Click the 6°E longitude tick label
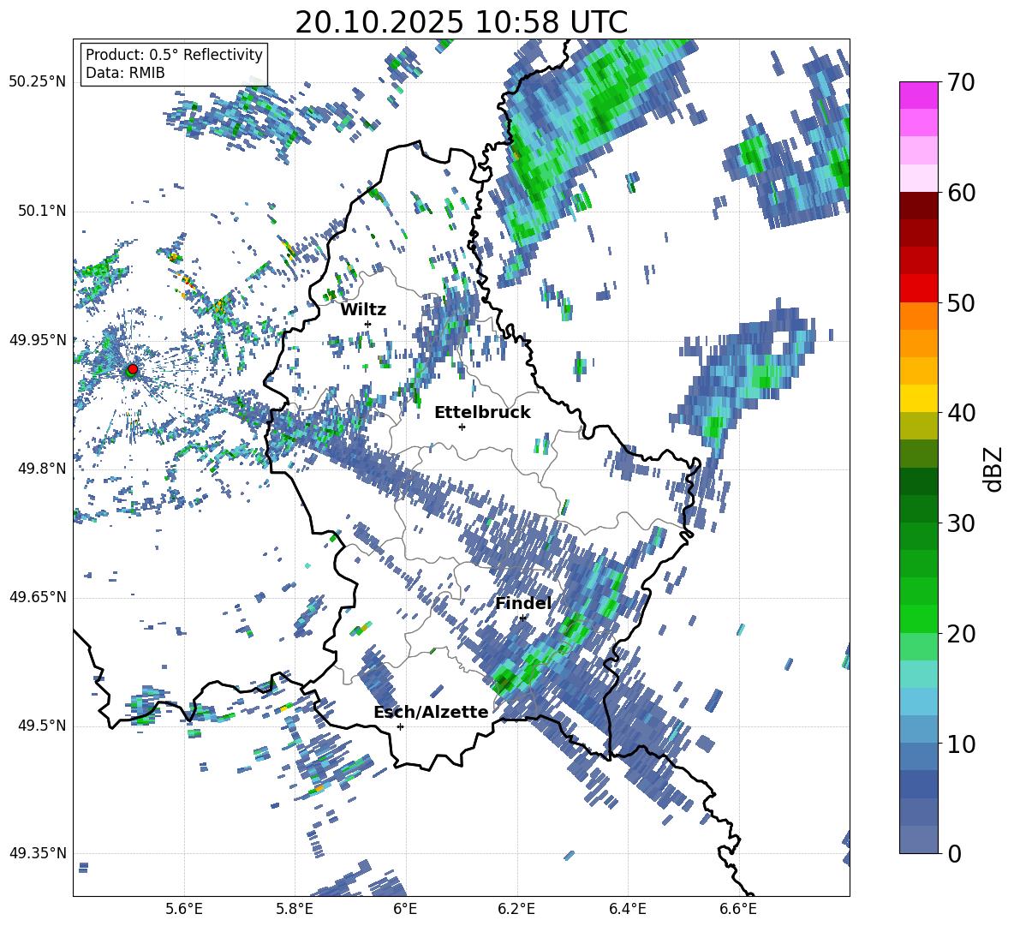1014x926 pixels. (x=405, y=909)
